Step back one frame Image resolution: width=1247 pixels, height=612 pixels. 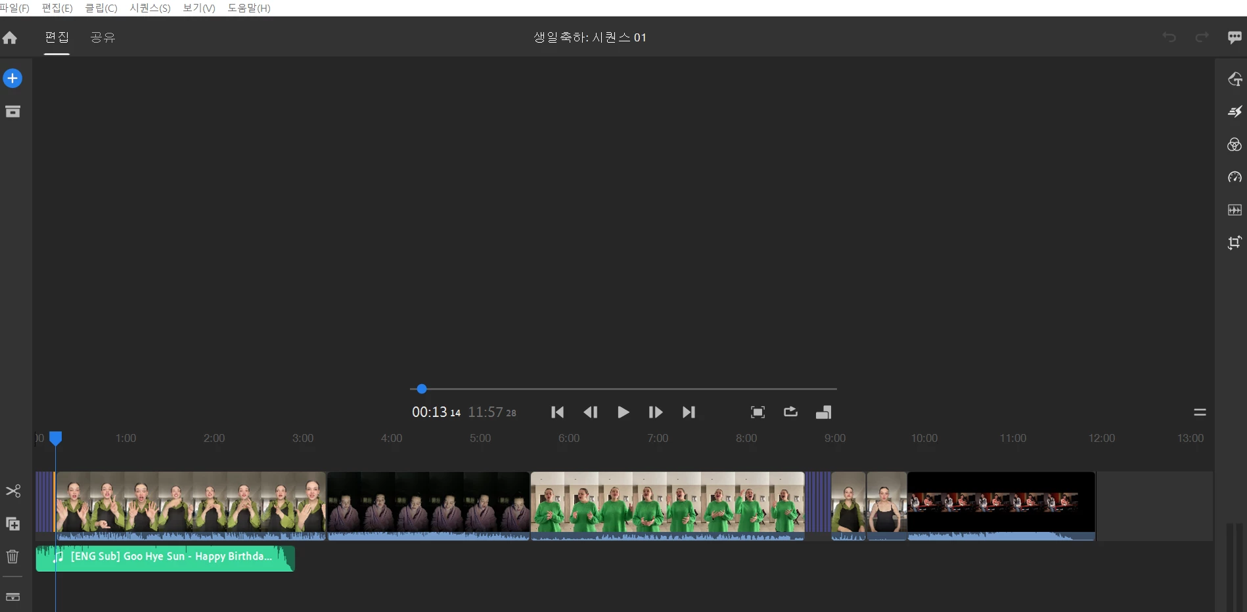tap(590, 412)
